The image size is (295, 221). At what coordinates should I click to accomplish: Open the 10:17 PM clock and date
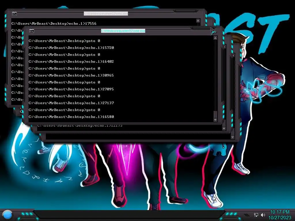point(280,215)
